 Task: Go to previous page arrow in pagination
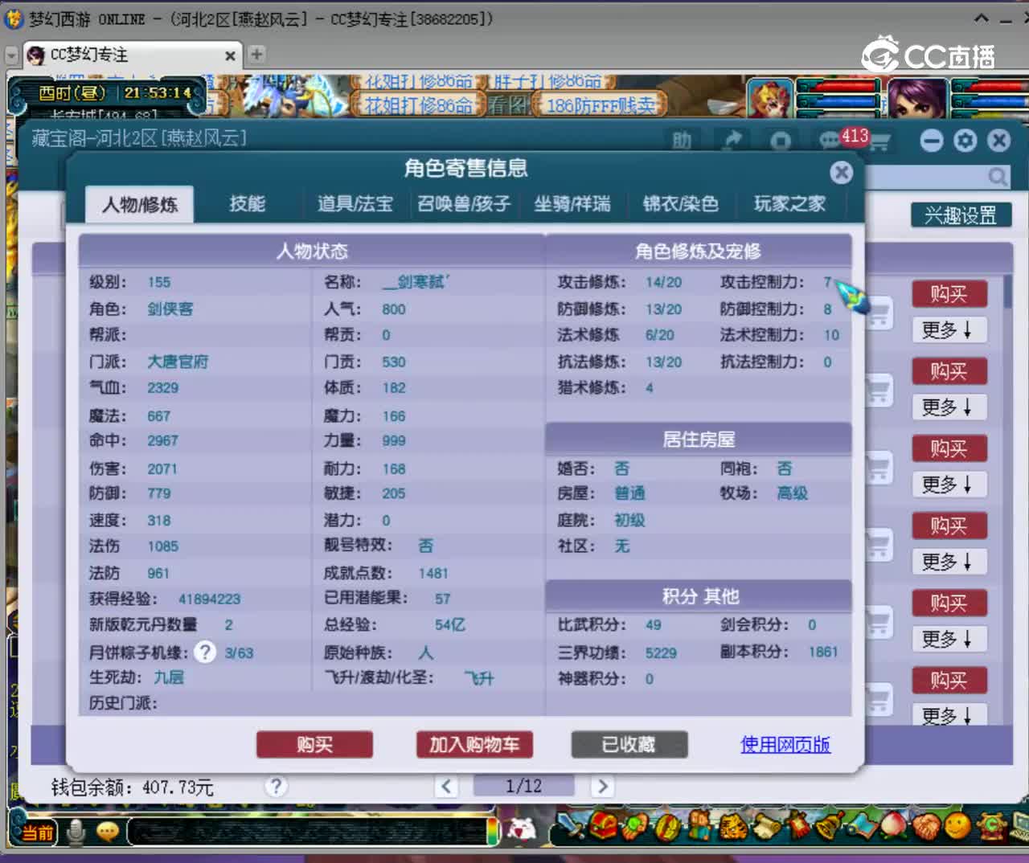click(x=447, y=786)
